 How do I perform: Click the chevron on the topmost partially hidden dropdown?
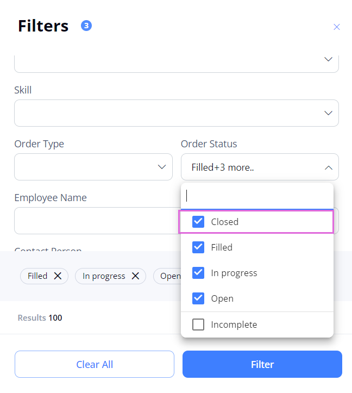328,59
